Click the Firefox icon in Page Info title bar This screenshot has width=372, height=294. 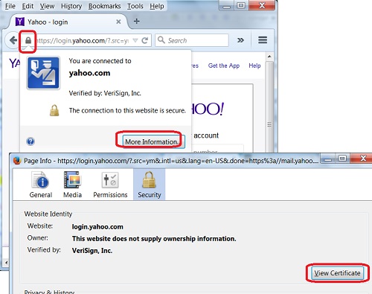click(x=17, y=161)
